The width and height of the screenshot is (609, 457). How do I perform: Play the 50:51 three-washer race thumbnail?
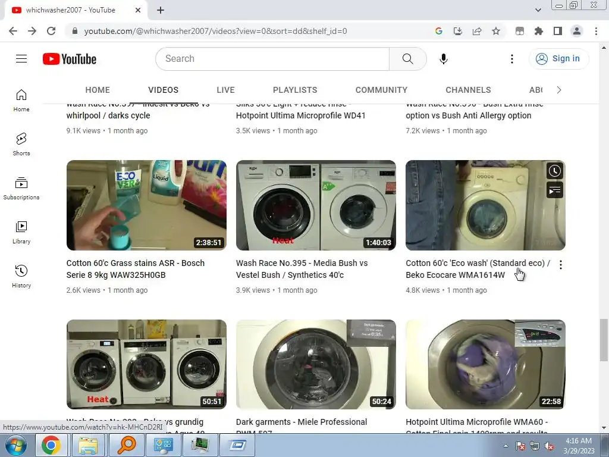pos(146,365)
